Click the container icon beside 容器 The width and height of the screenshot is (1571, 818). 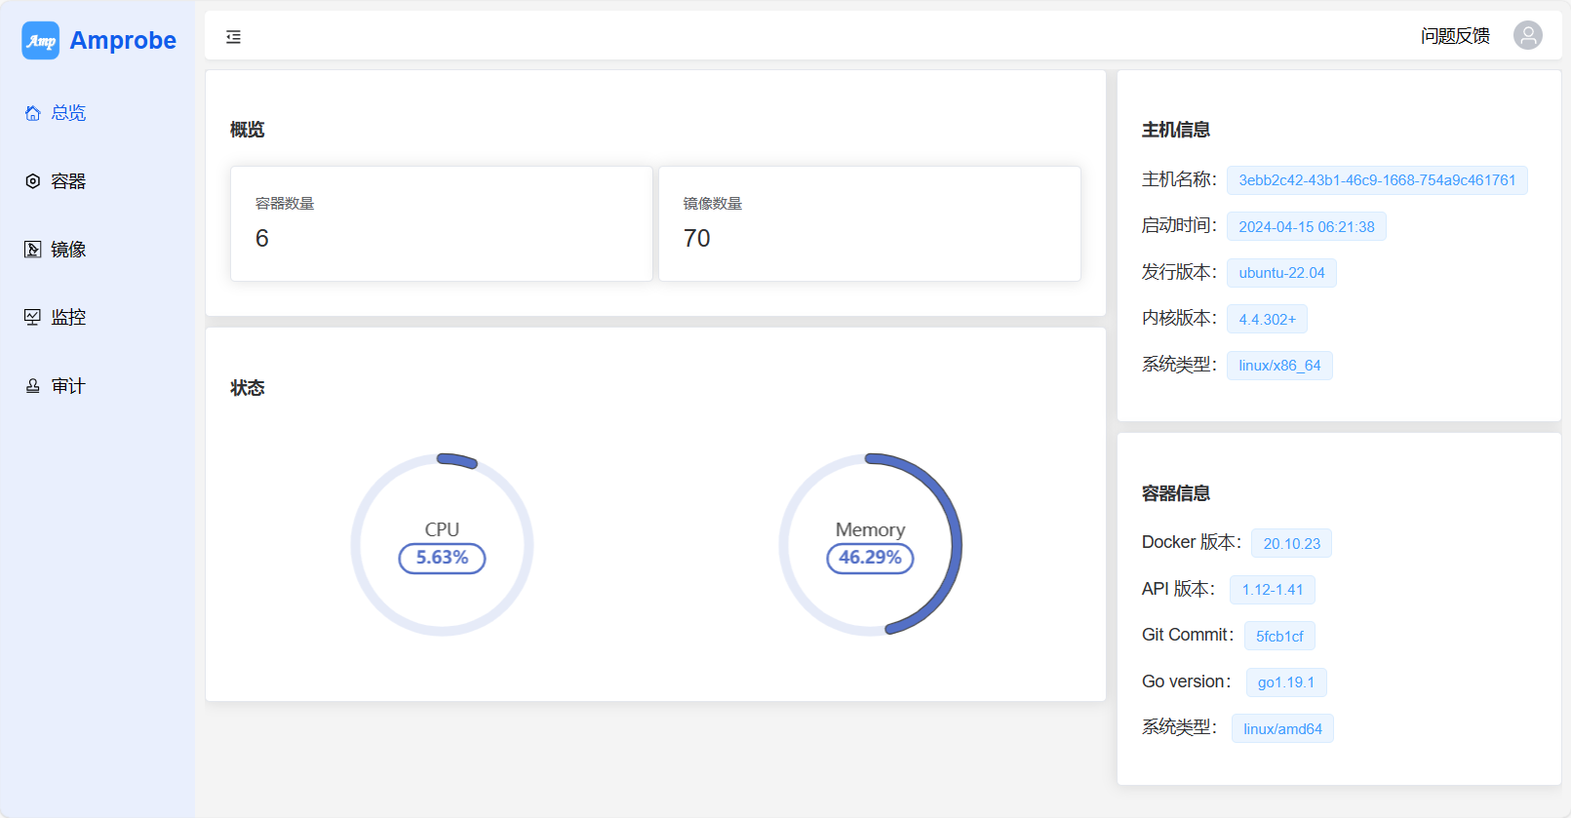(x=33, y=181)
